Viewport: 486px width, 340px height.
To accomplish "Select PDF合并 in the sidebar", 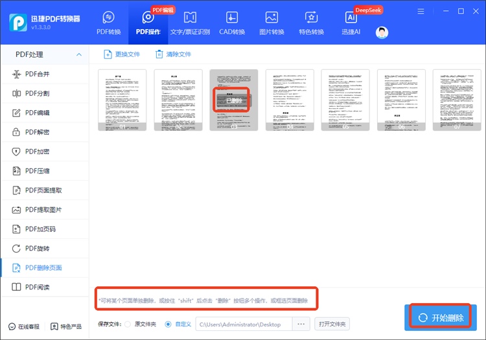I will tap(45, 74).
